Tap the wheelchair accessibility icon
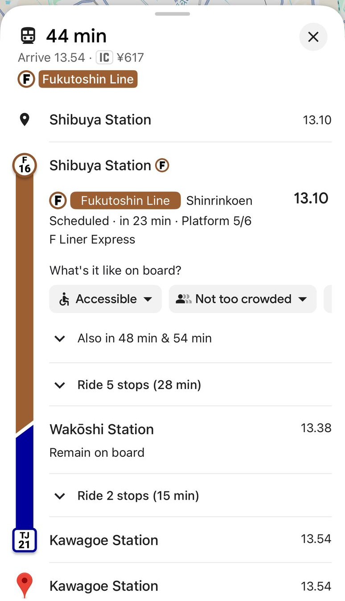This screenshot has width=345, height=601. click(64, 299)
